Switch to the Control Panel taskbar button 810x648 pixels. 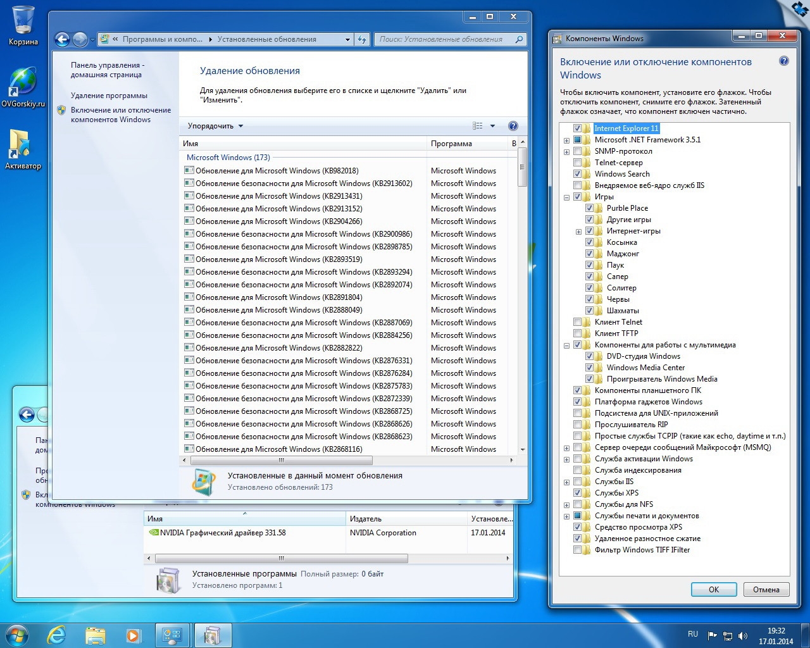click(173, 635)
